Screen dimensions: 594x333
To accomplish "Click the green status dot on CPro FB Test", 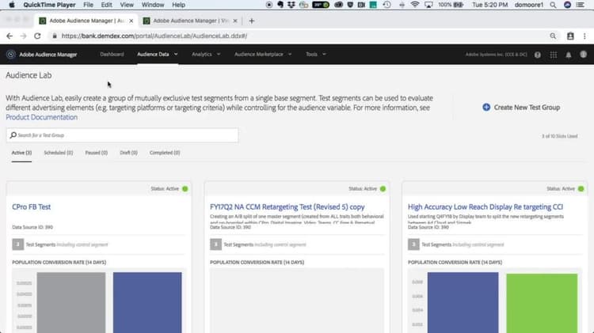I will [x=185, y=189].
